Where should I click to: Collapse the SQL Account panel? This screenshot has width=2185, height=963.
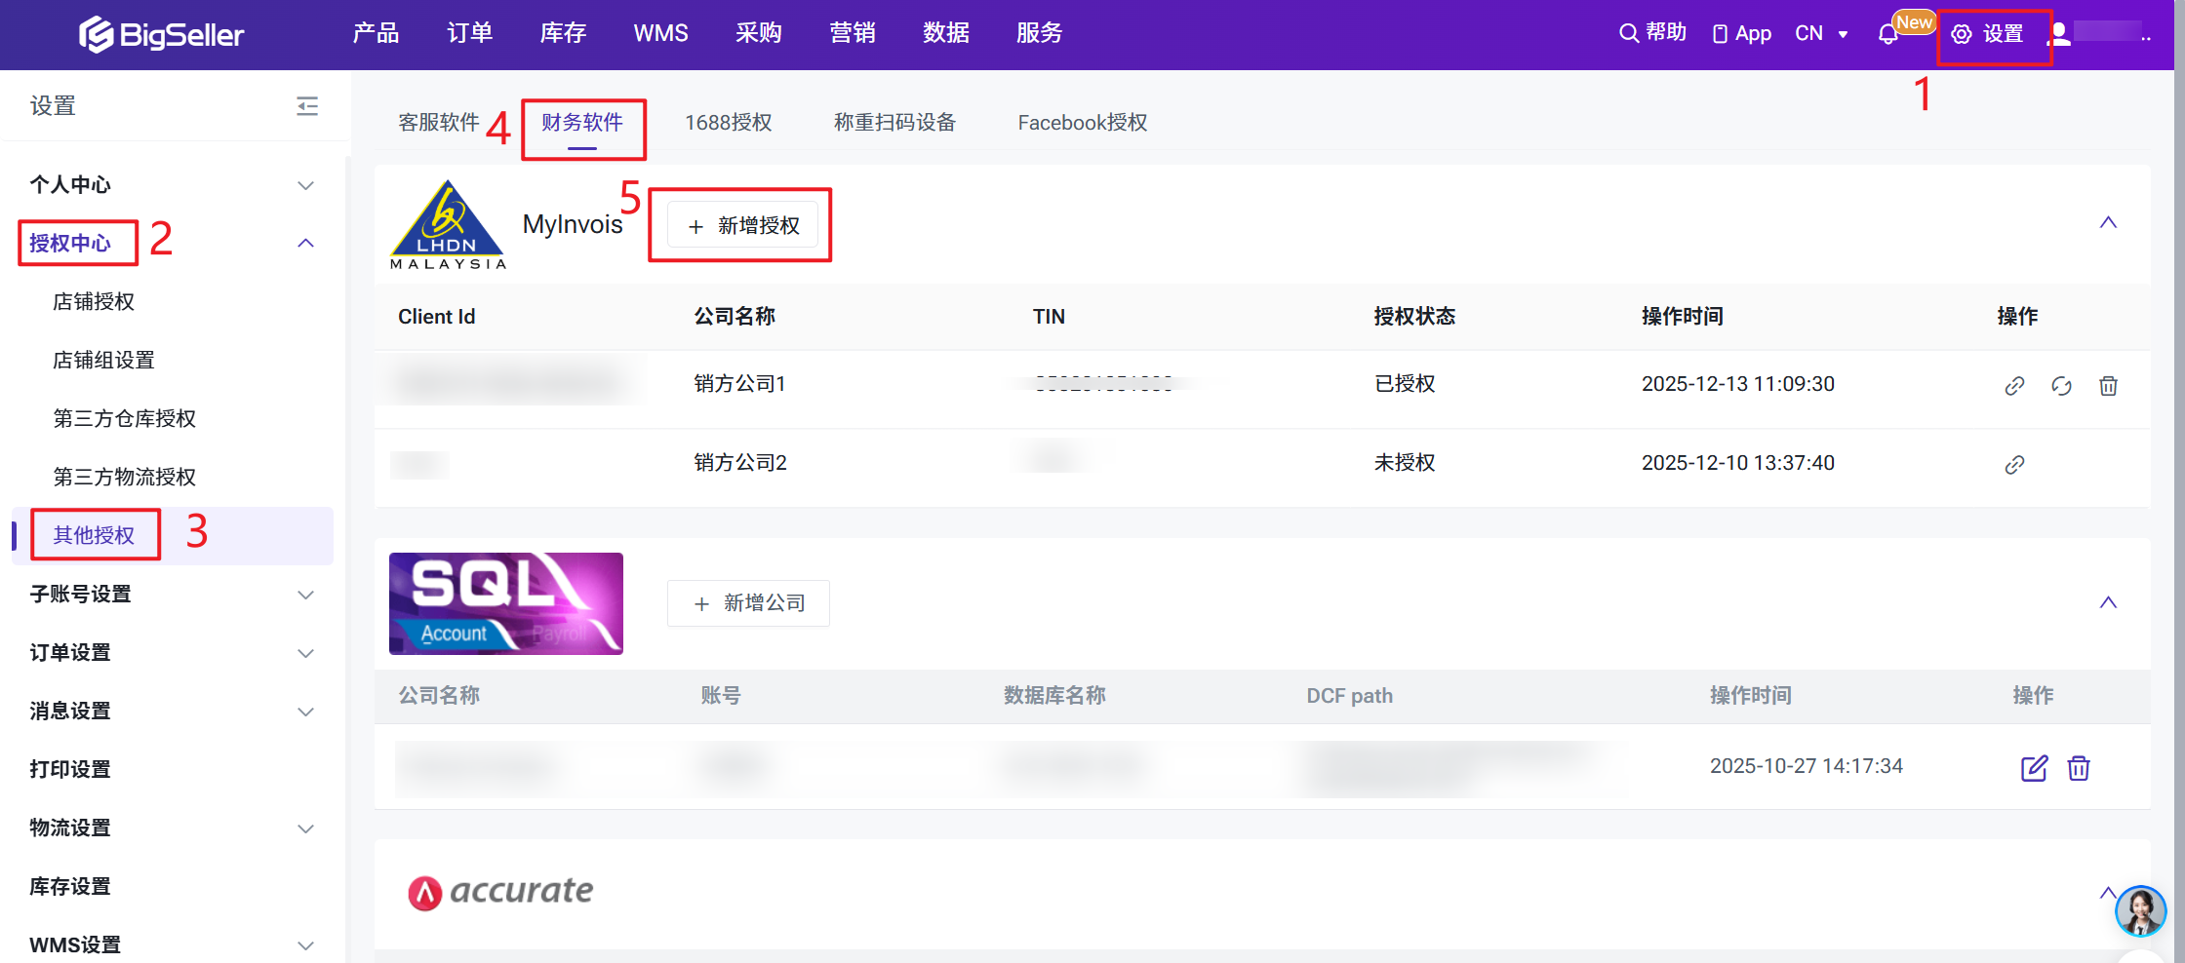(x=2108, y=602)
